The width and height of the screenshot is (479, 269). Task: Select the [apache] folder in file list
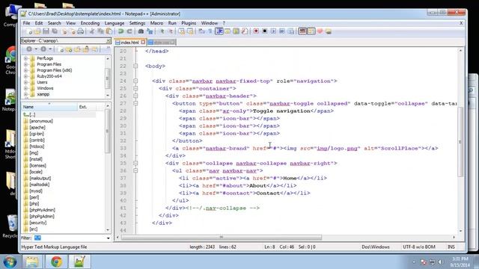point(37,128)
